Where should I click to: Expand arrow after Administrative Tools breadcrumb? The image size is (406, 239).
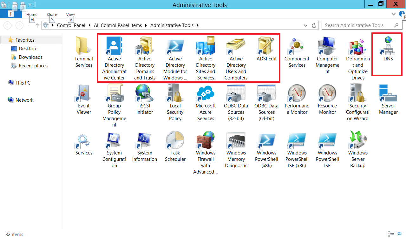coord(198,25)
